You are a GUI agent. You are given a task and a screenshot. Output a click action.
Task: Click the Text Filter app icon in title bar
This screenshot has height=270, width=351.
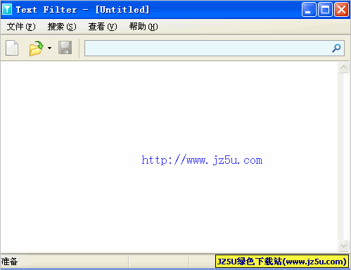7,10
